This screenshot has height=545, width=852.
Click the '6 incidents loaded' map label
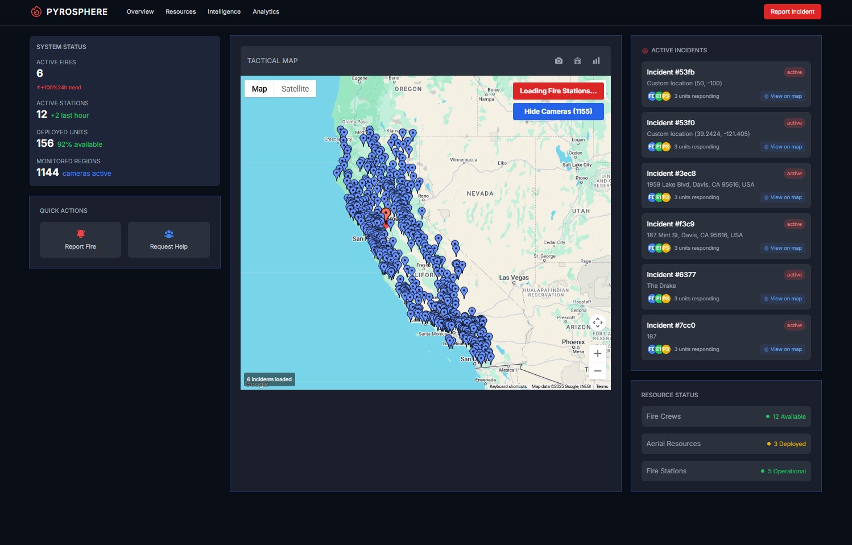click(x=270, y=379)
